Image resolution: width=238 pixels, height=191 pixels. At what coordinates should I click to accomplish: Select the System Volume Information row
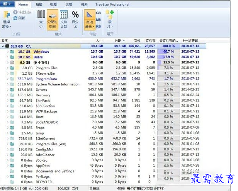[x=103, y=84]
